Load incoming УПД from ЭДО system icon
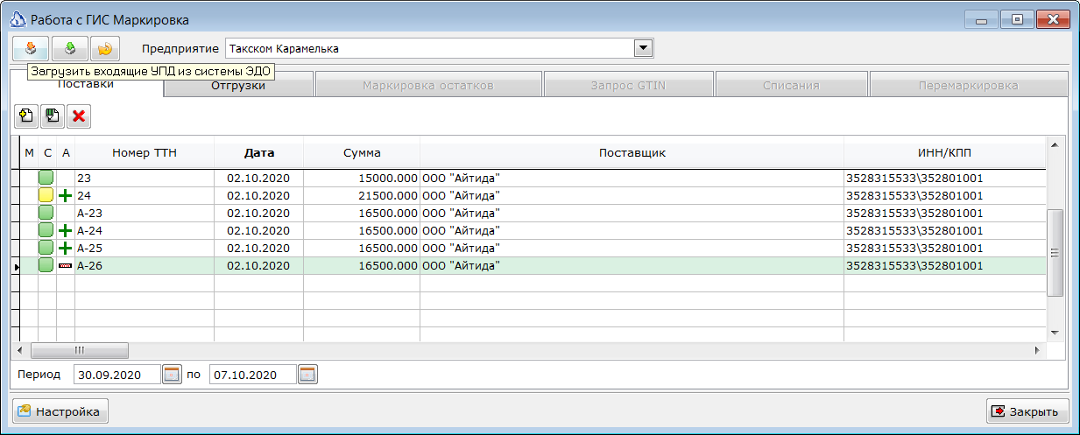Image resolution: width=1080 pixels, height=435 pixels. click(x=31, y=48)
